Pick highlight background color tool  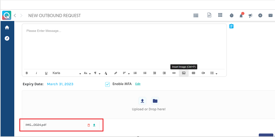(x=116, y=73)
